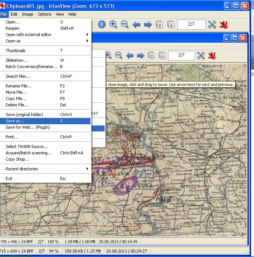Viewport: 254px width, 257px height.
Task: Click Zoom In magnifier in the top toolbar
Action: click(x=113, y=25)
